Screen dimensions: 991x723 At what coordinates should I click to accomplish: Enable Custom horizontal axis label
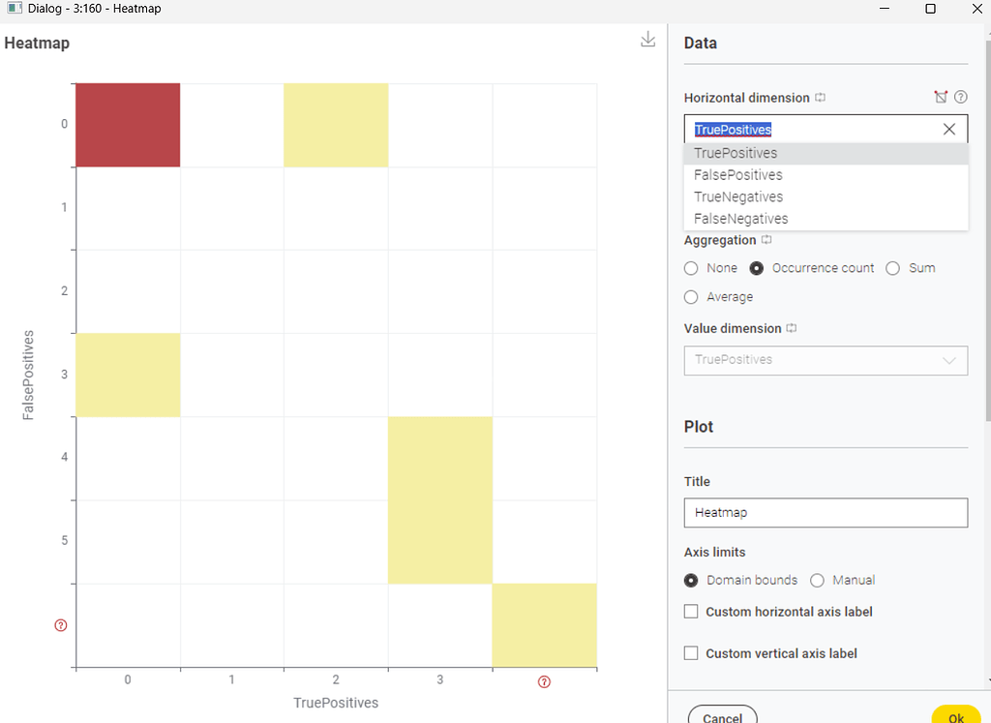click(692, 612)
